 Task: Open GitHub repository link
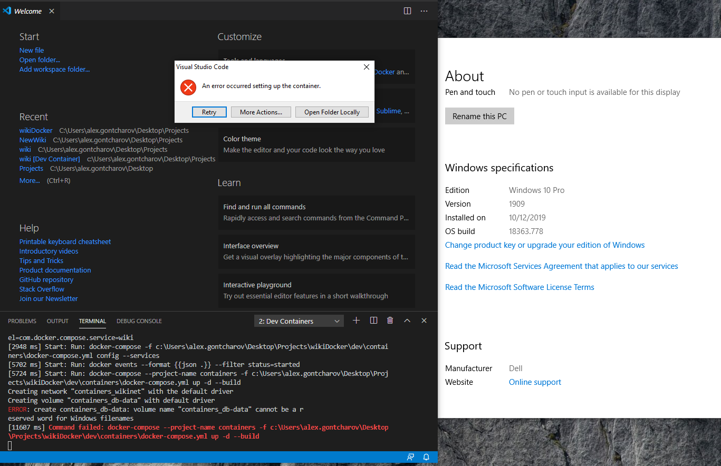click(x=46, y=280)
